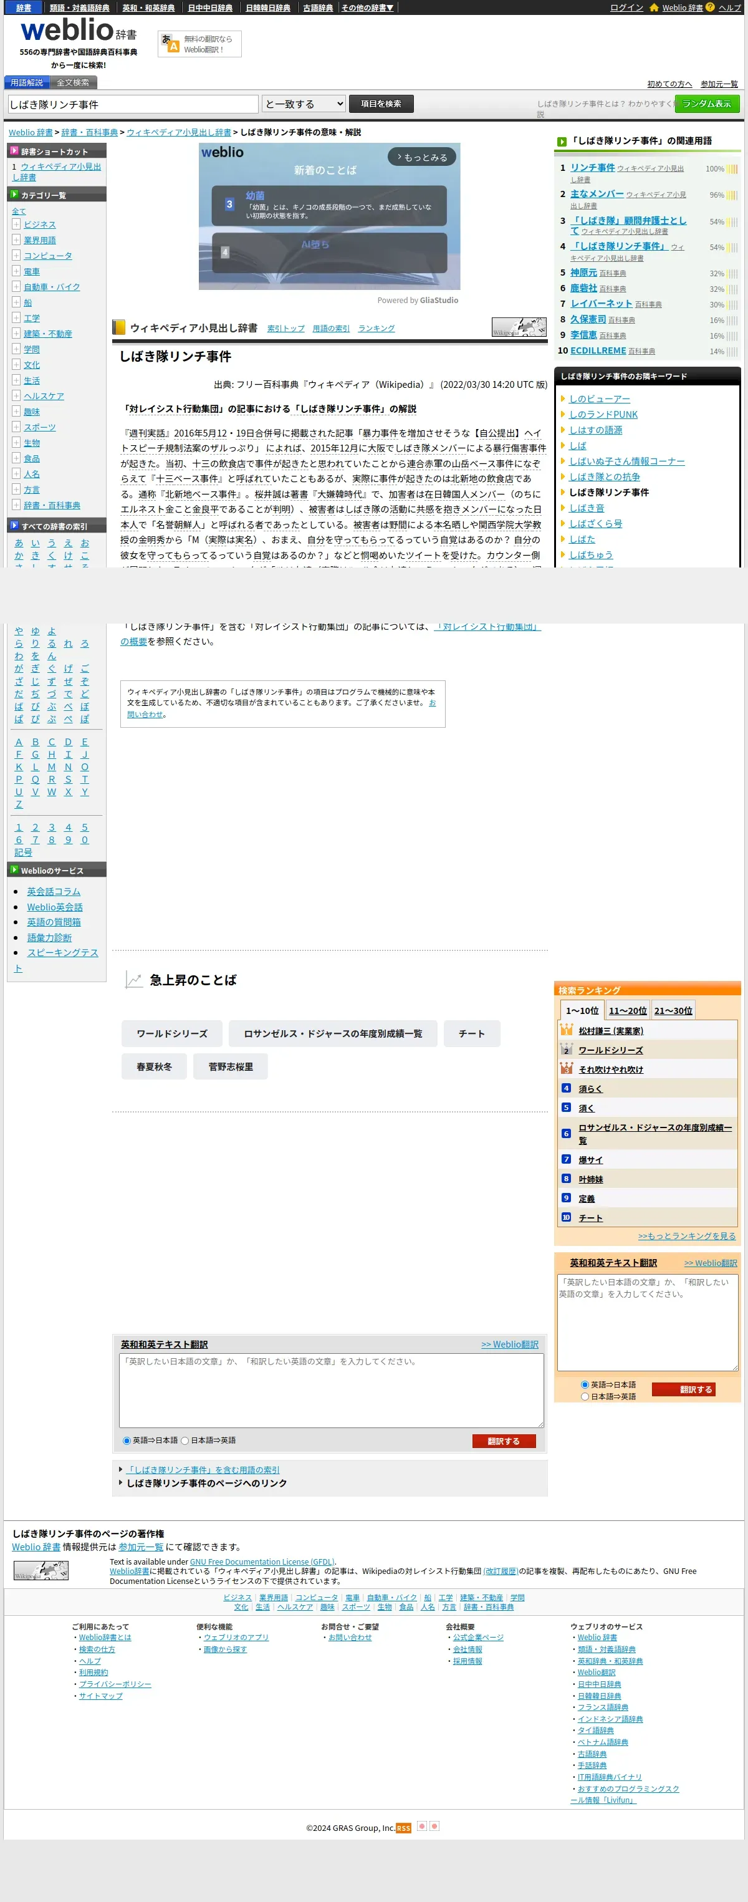Click the green ランダム表示 button
748x1902 pixels.
(x=707, y=104)
